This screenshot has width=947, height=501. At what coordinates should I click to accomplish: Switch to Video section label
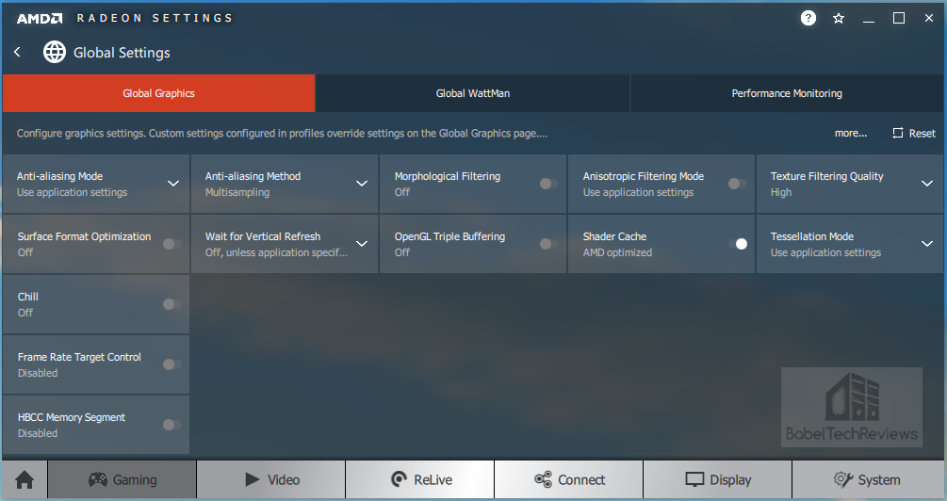click(x=284, y=480)
